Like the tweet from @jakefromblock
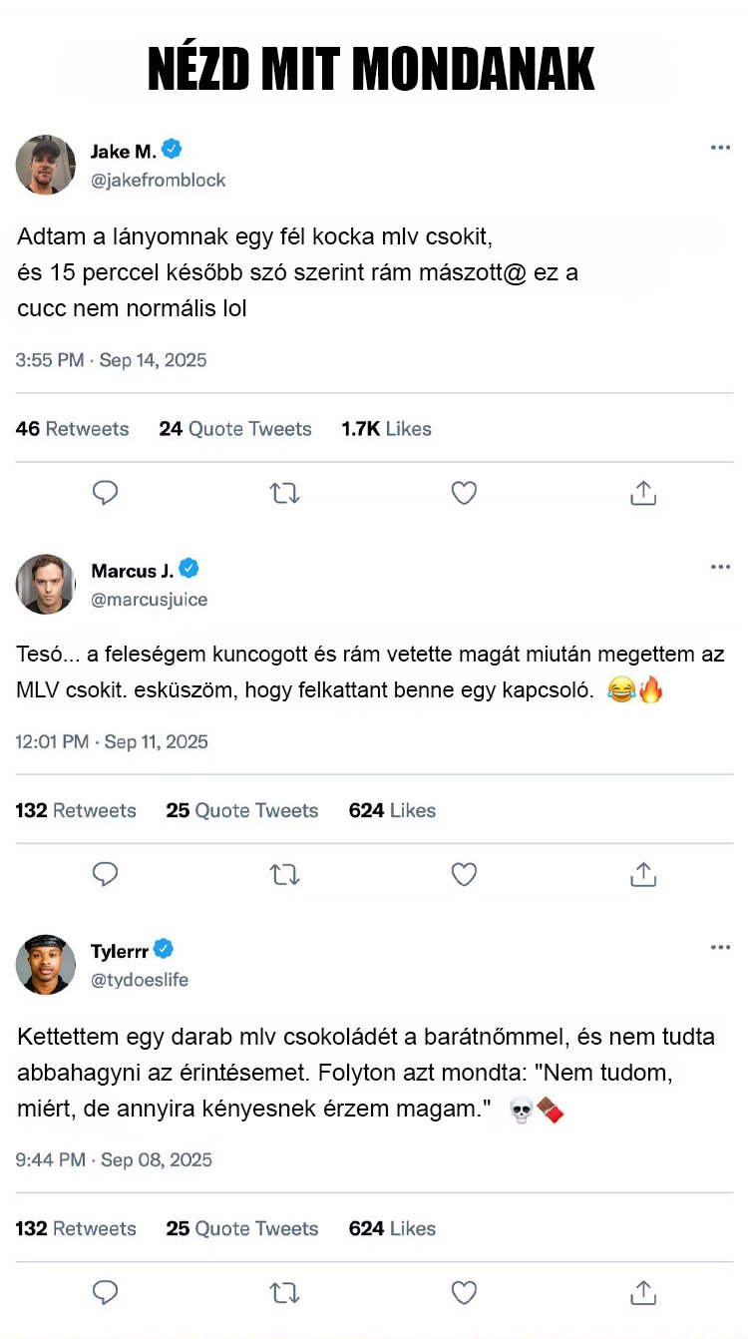The height and width of the screenshot is (1339, 748). point(464,493)
